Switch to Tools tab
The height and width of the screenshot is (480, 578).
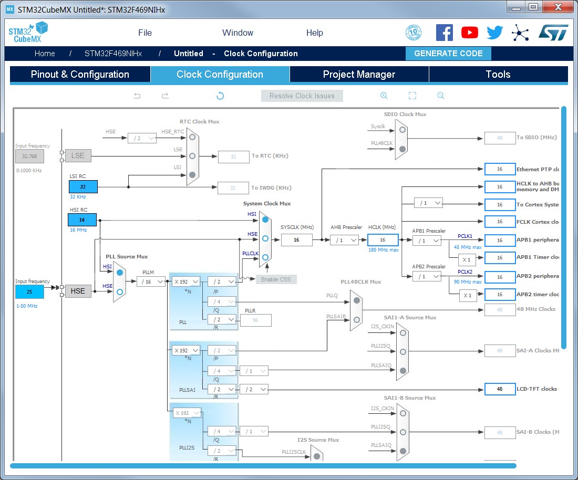tap(498, 75)
